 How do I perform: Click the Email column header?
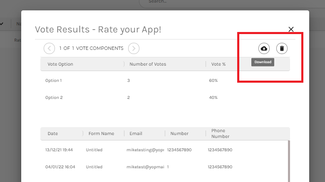coord(136,134)
